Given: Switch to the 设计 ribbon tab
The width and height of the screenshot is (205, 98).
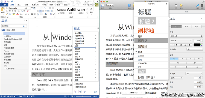Looking at the screenshot, I should (x=27, y=5).
